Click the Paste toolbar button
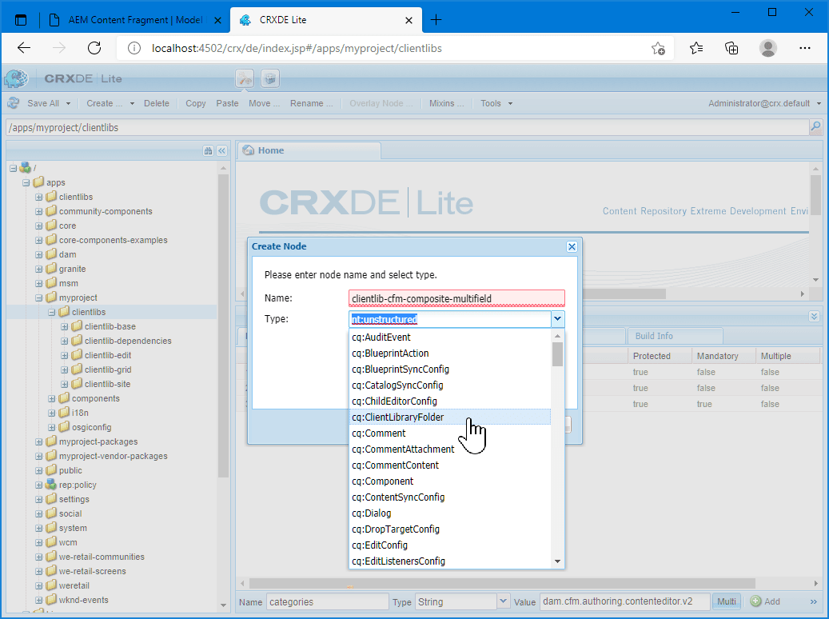The width and height of the screenshot is (829, 619). pos(227,104)
